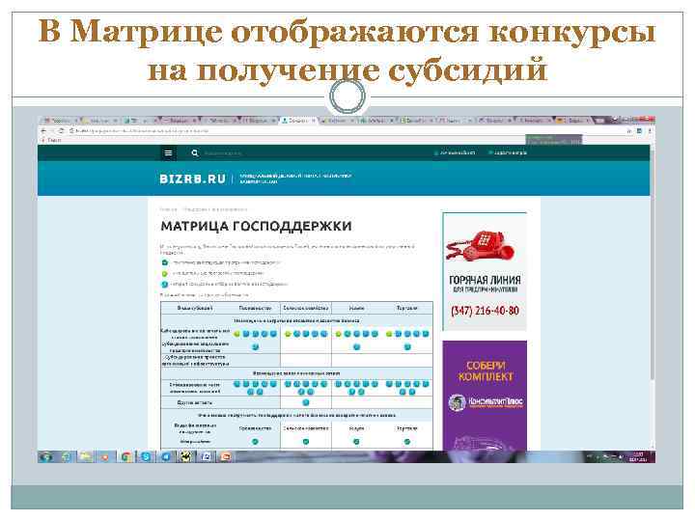The height and width of the screenshot is (521, 695).
Task: Open the purple 'Собери комплект' banner
Action: click(x=485, y=396)
